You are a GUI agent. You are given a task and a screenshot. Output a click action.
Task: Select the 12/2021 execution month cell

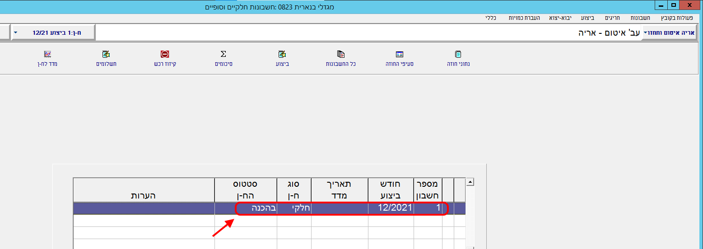[x=391, y=208]
